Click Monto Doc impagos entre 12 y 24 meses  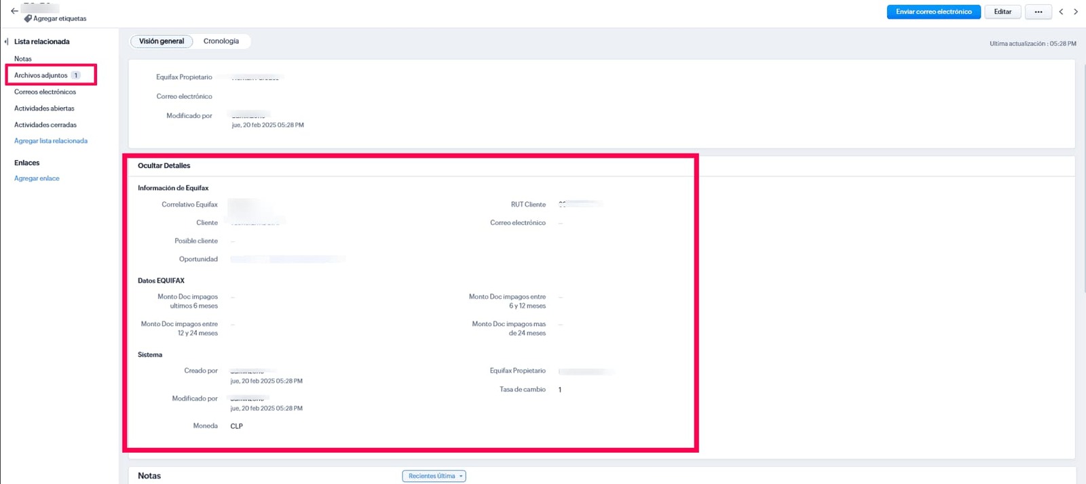click(x=179, y=328)
